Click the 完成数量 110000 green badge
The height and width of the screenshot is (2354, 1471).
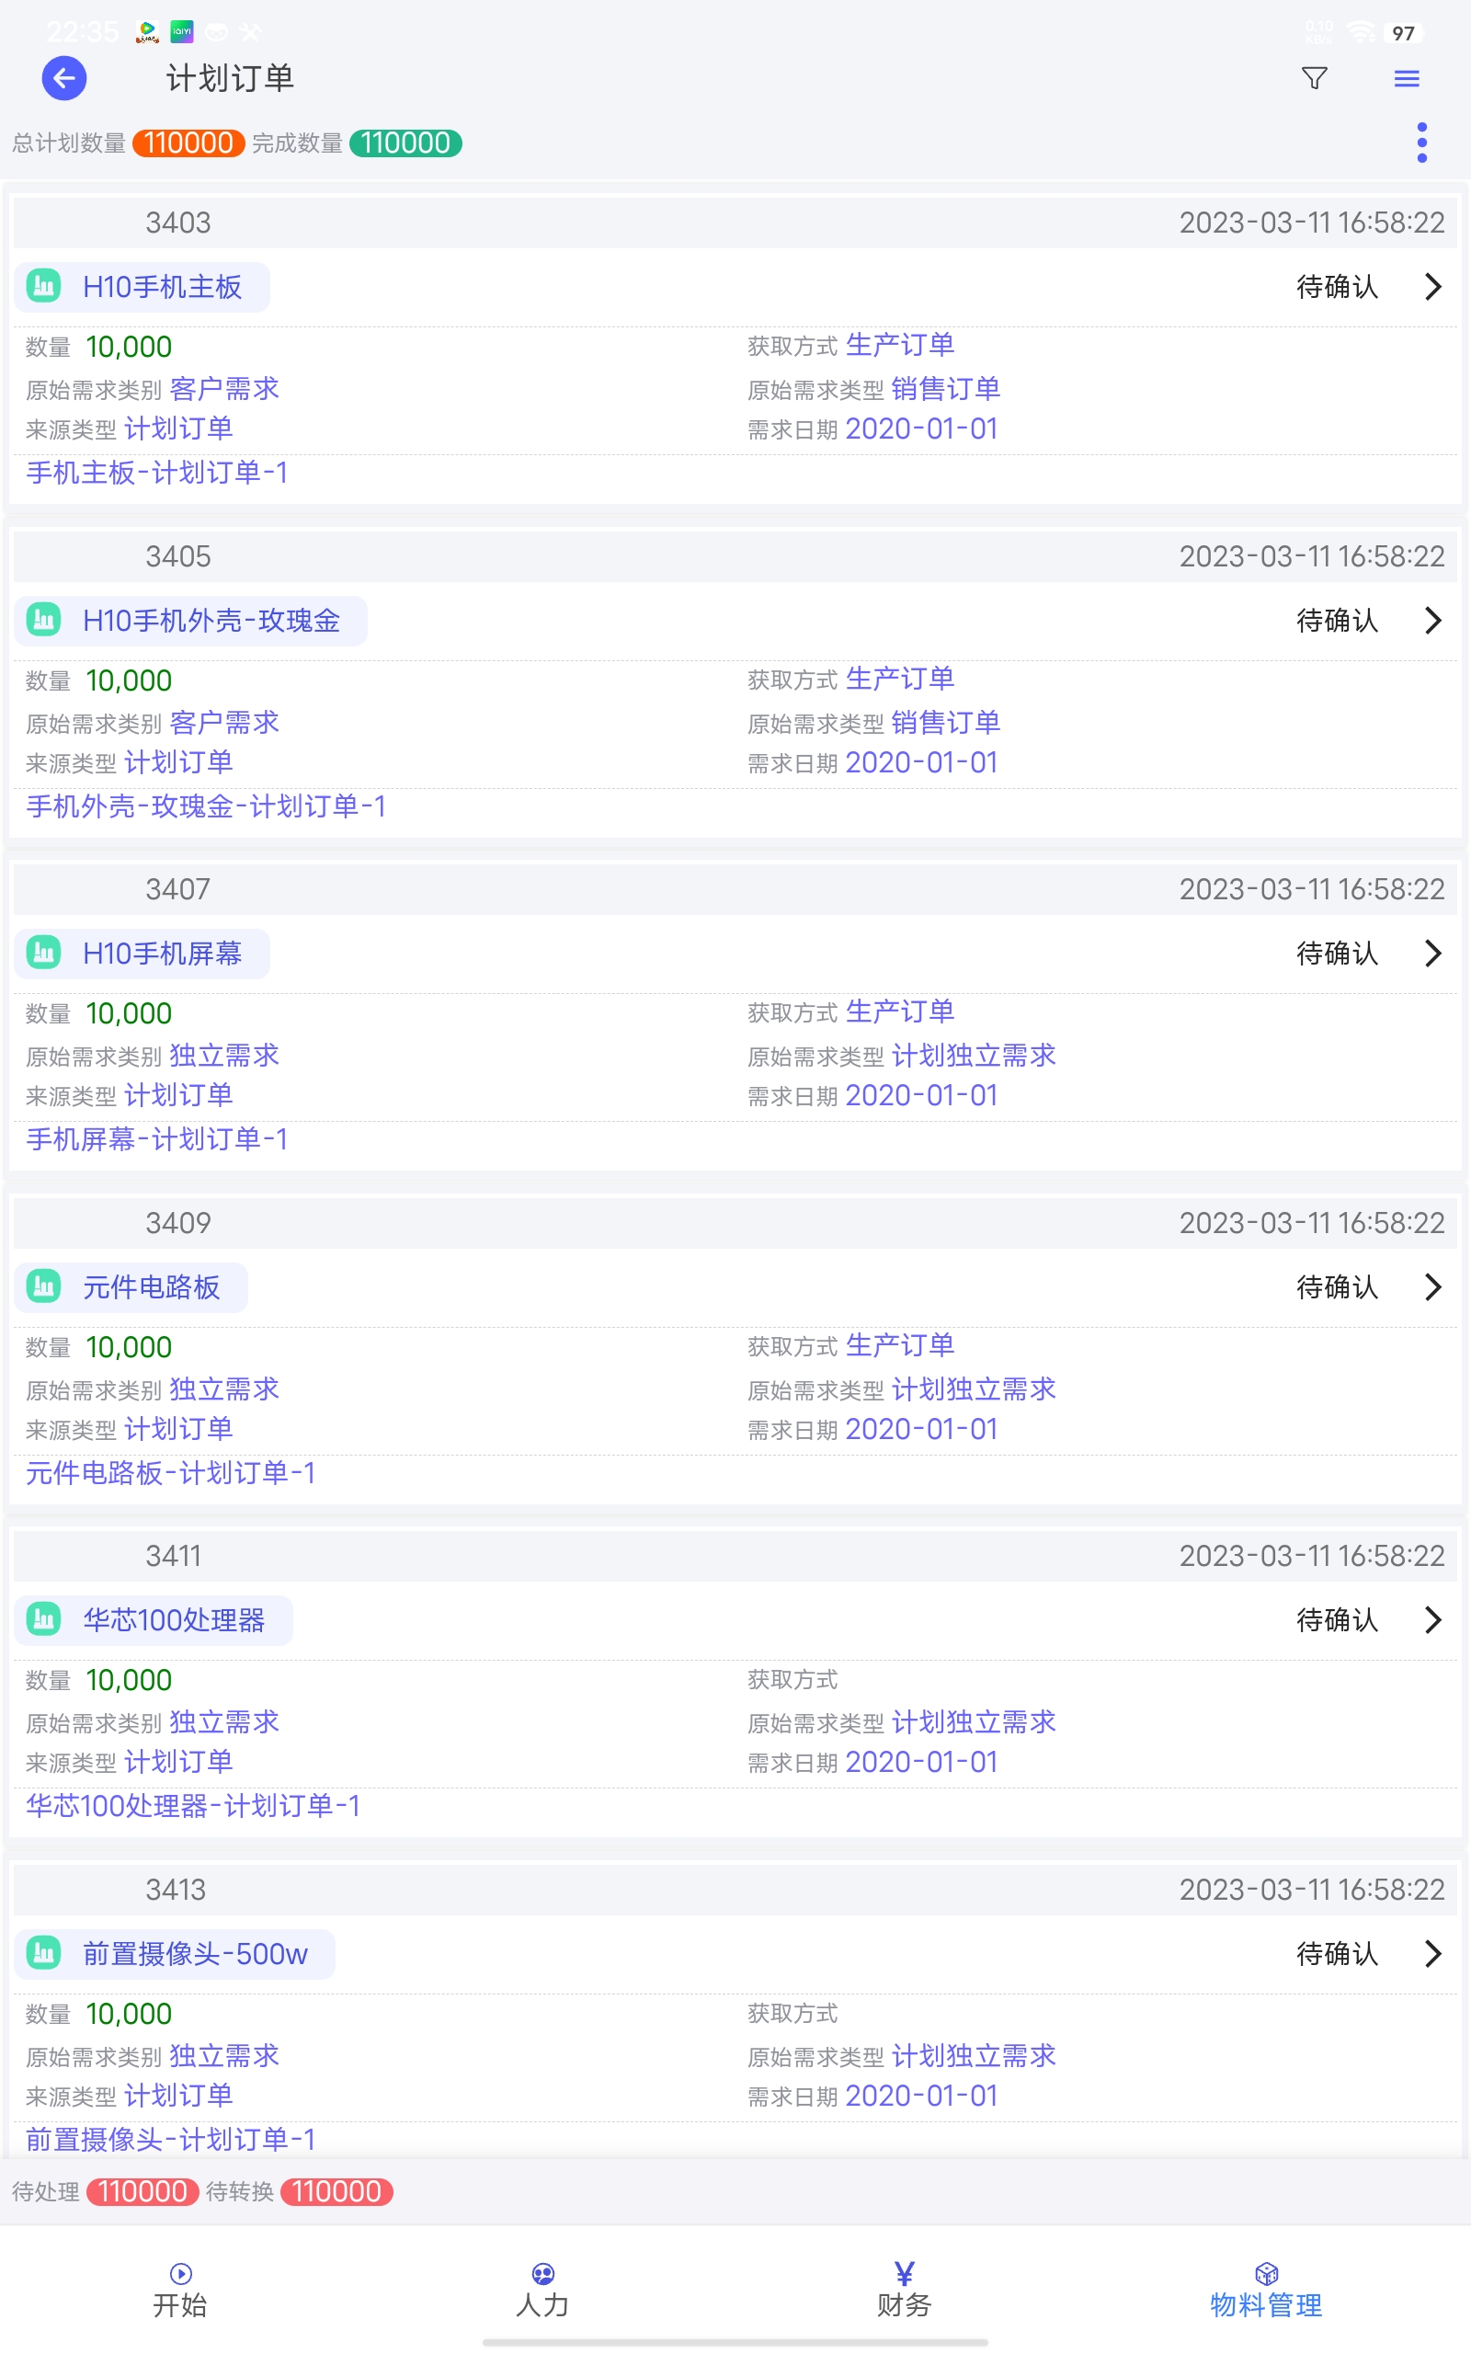click(405, 143)
